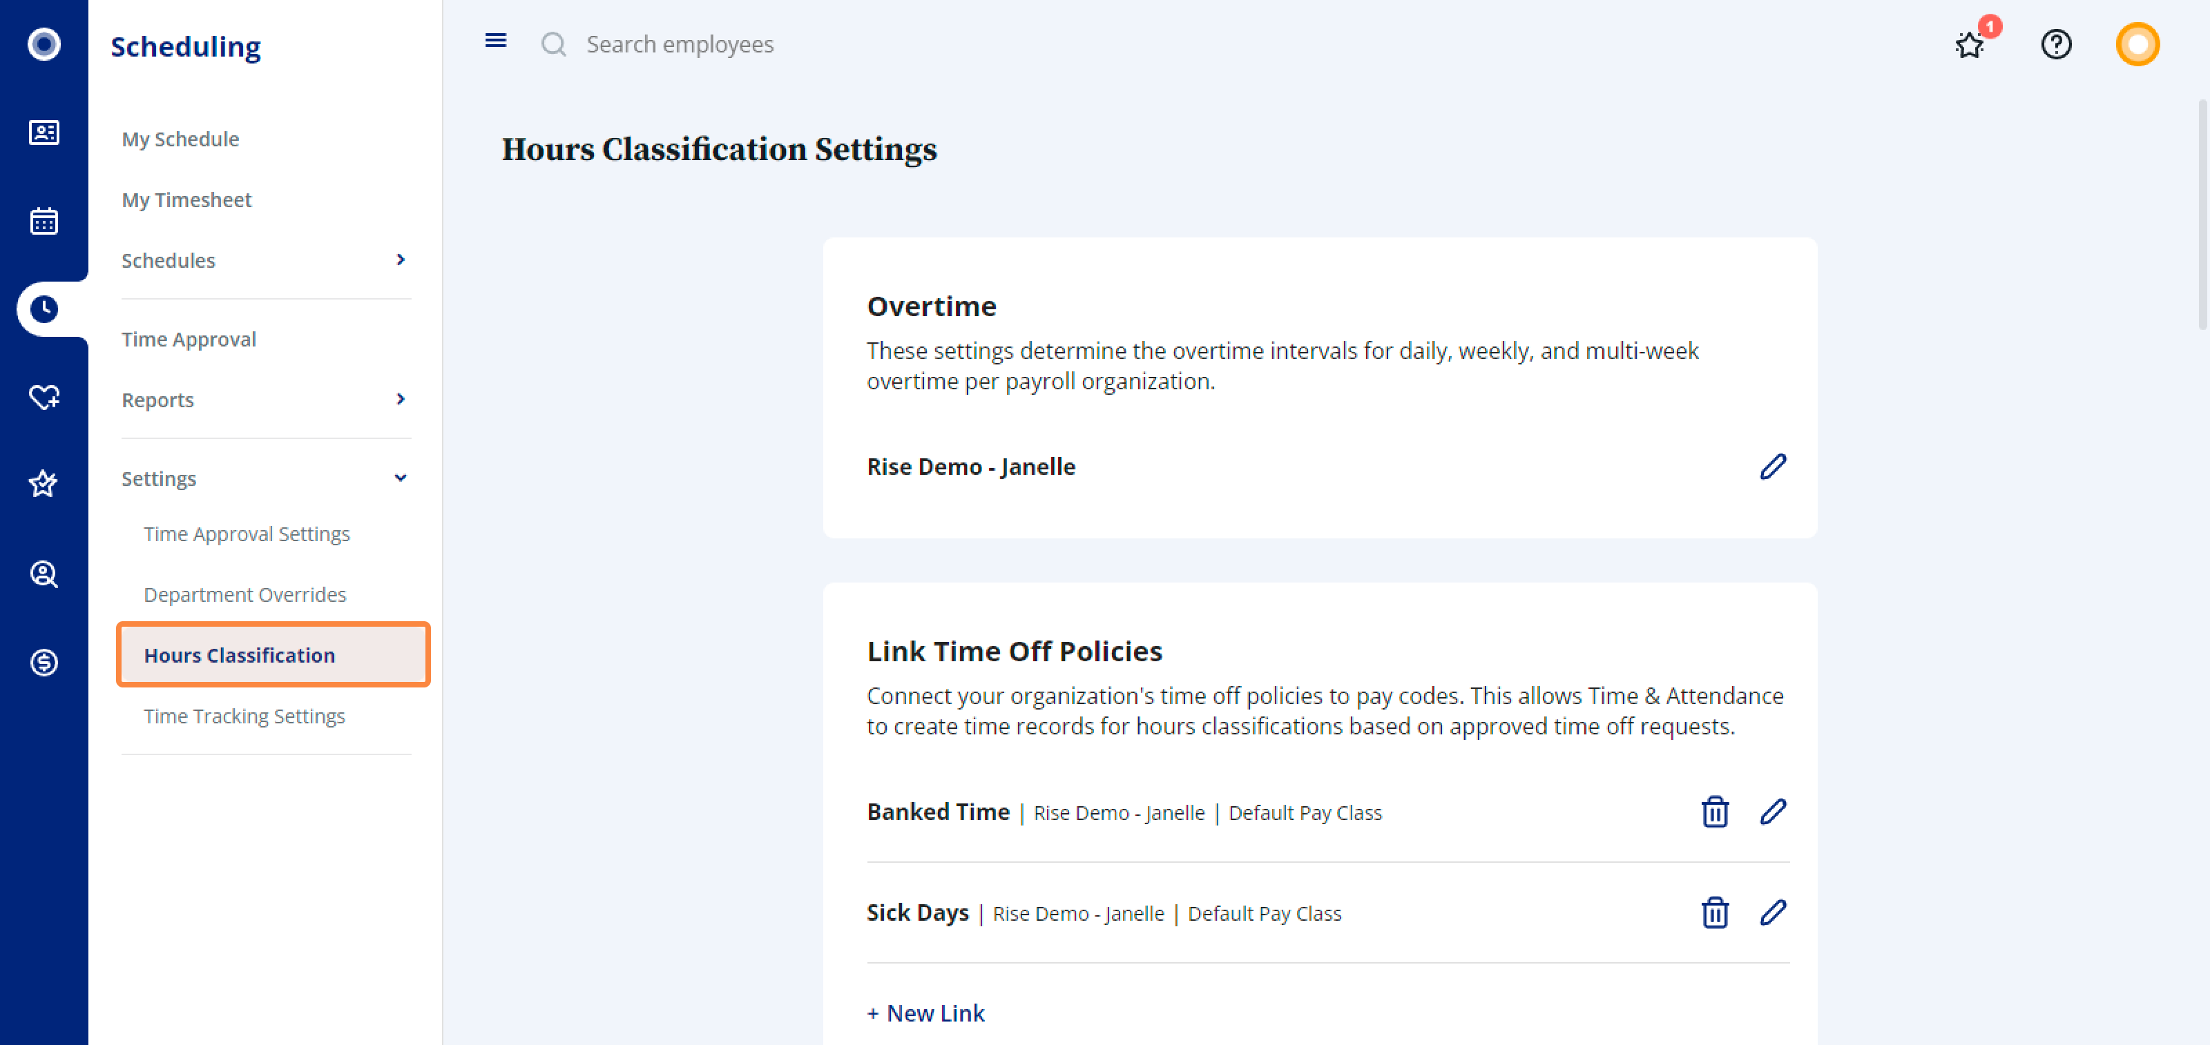Viewport: 2210px width, 1045px height.
Task: Add a new time off policy link
Action: pyautogui.click(x=925, y=1013)
